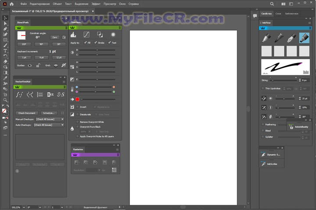The image size is (316, 210).
Task: Open the zoom level dropdown in status bar
Action: (x=24, y=207)
